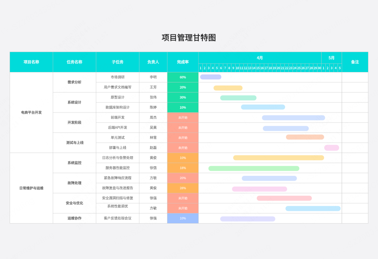
Task: Click 未开始 status for 前端开发
Action: pyautogui.click(x=183, y=117)
